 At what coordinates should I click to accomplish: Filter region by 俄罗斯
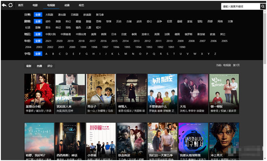(188, 34)
